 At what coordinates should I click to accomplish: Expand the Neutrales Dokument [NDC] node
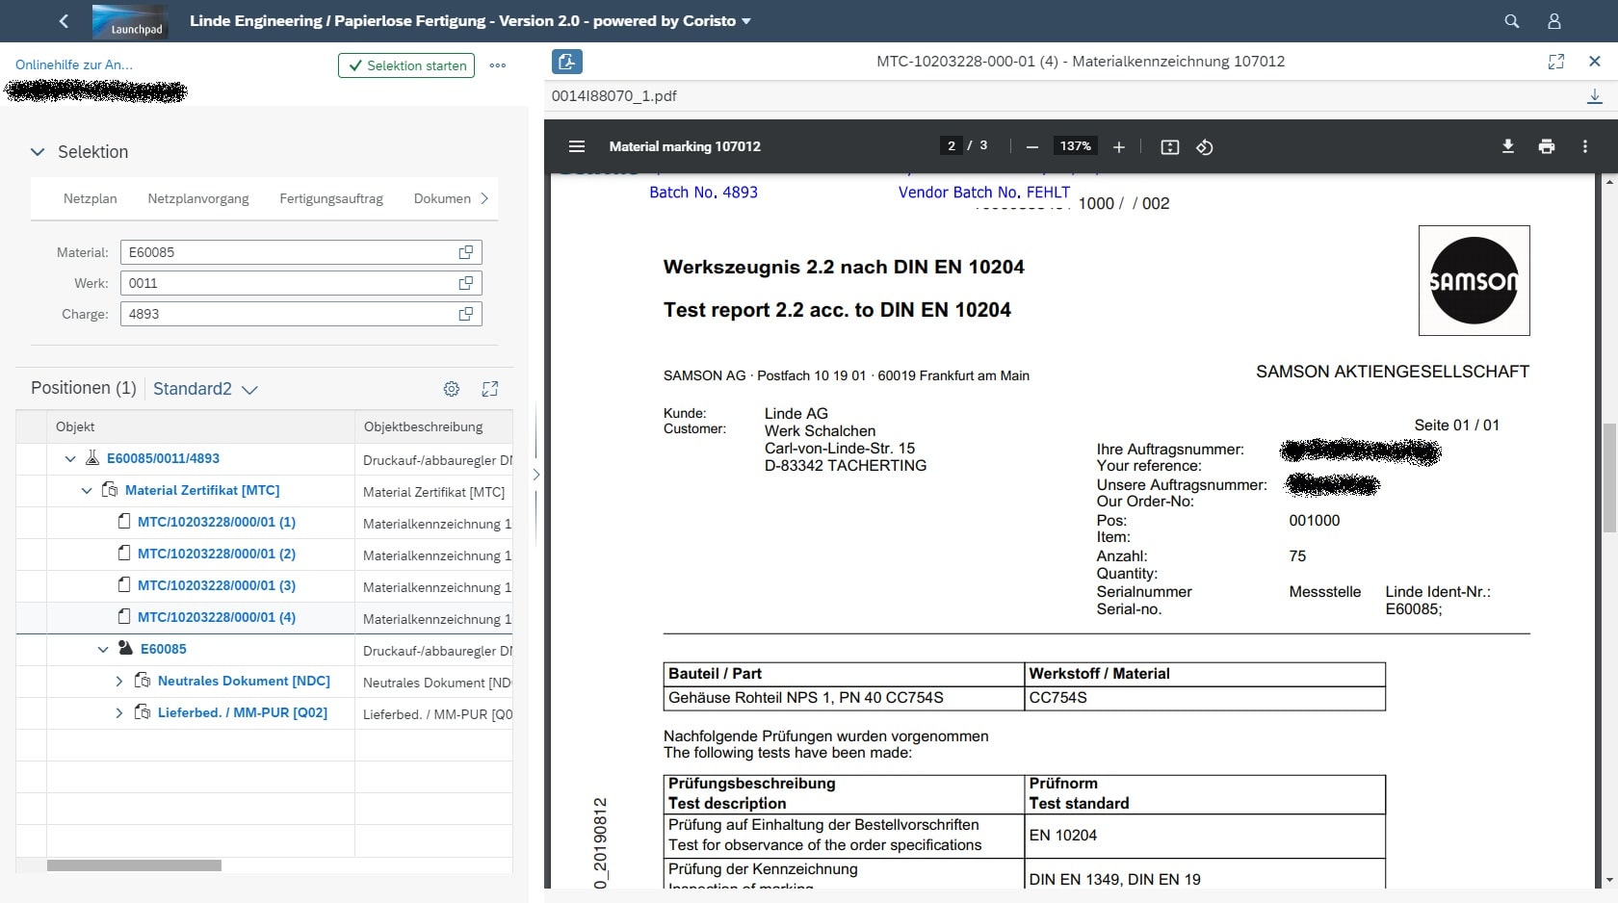[118, 682]
